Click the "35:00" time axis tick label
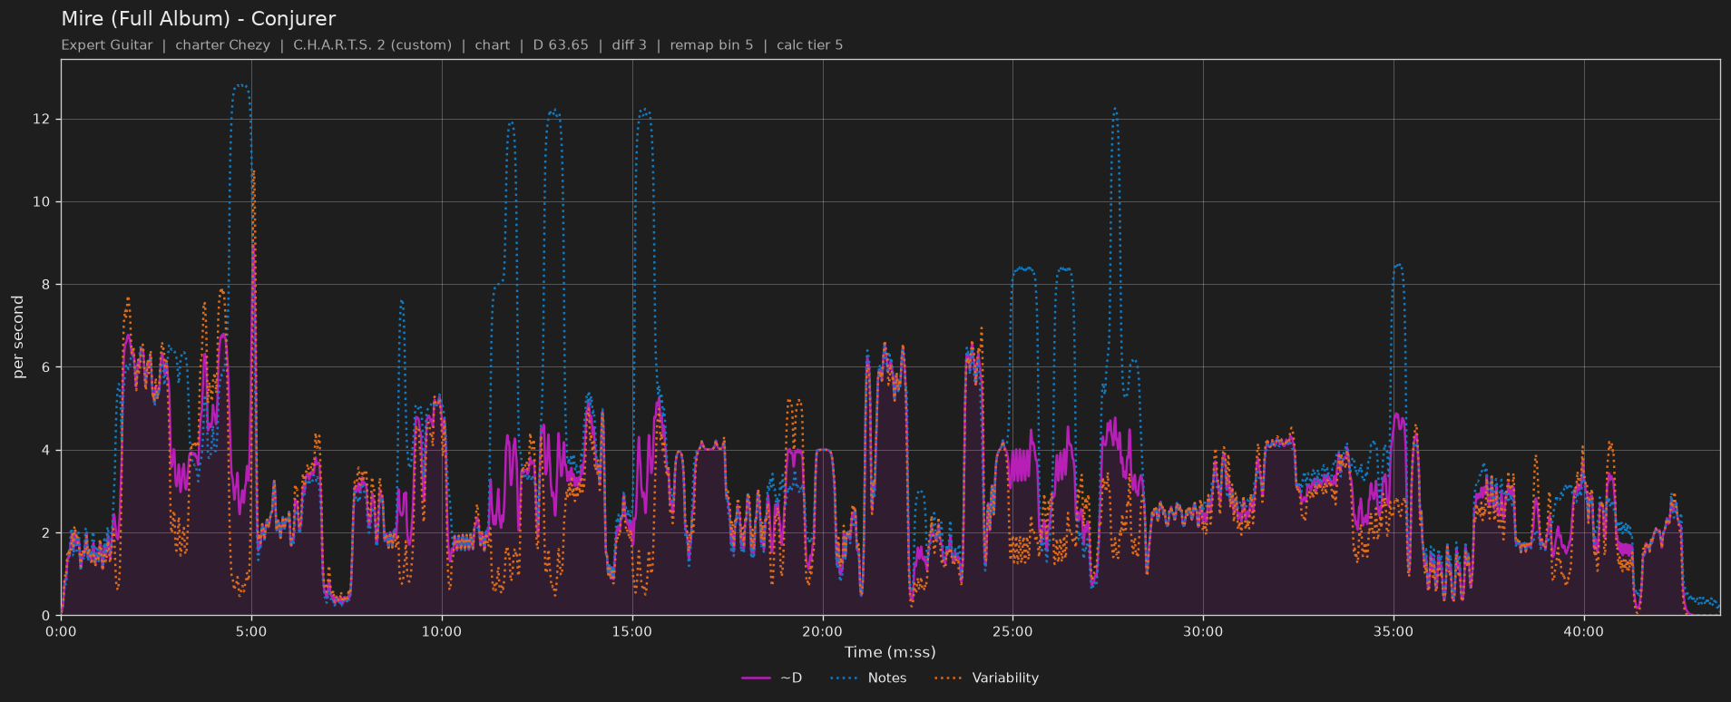 point(1393,631)
